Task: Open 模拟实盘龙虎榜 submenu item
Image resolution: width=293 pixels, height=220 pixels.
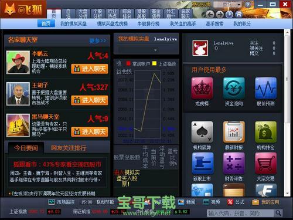Action: point(112,23)
